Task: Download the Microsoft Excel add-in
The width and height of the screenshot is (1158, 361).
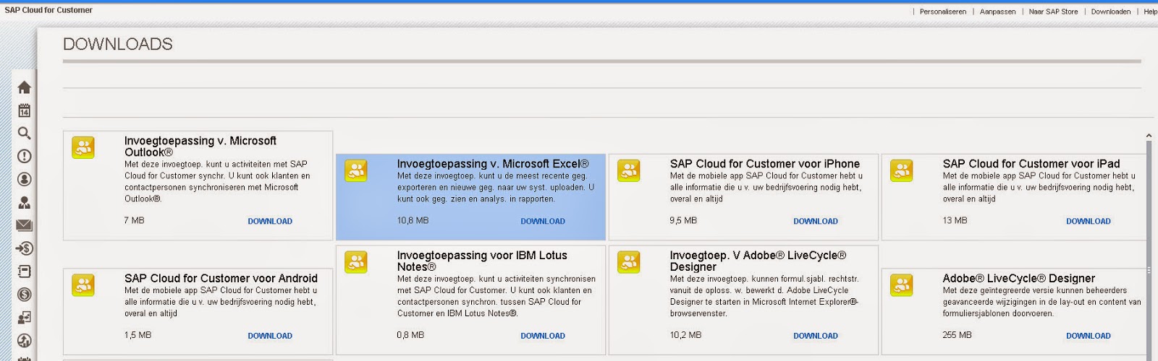Action: (543, 222)
